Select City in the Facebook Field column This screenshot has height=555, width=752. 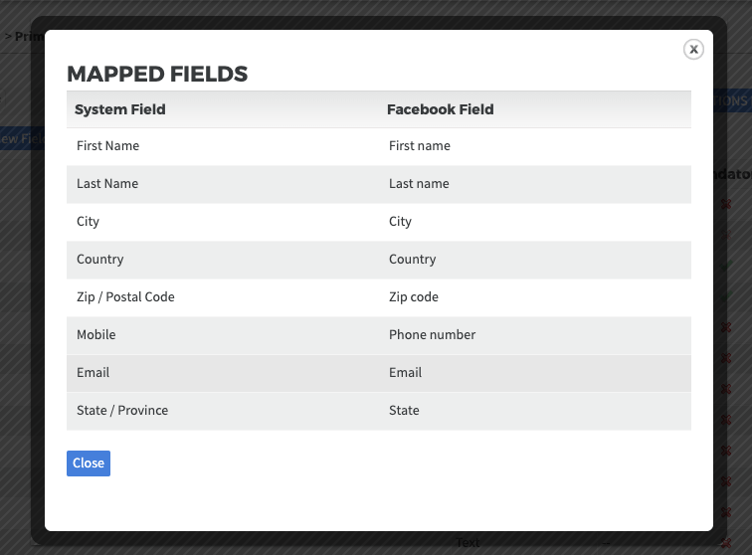click(x=401, y=222)
